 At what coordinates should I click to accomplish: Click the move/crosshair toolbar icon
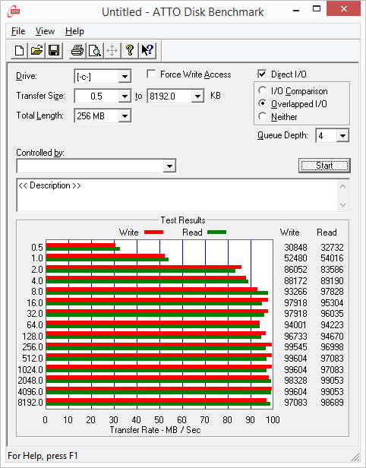tap(112, 50)
